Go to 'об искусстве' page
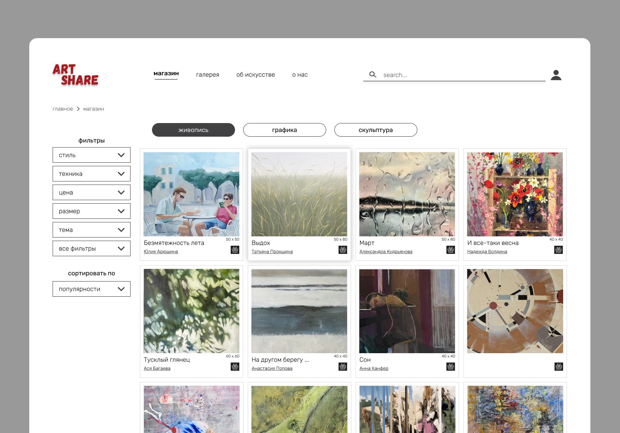 [x=256, y=75]
